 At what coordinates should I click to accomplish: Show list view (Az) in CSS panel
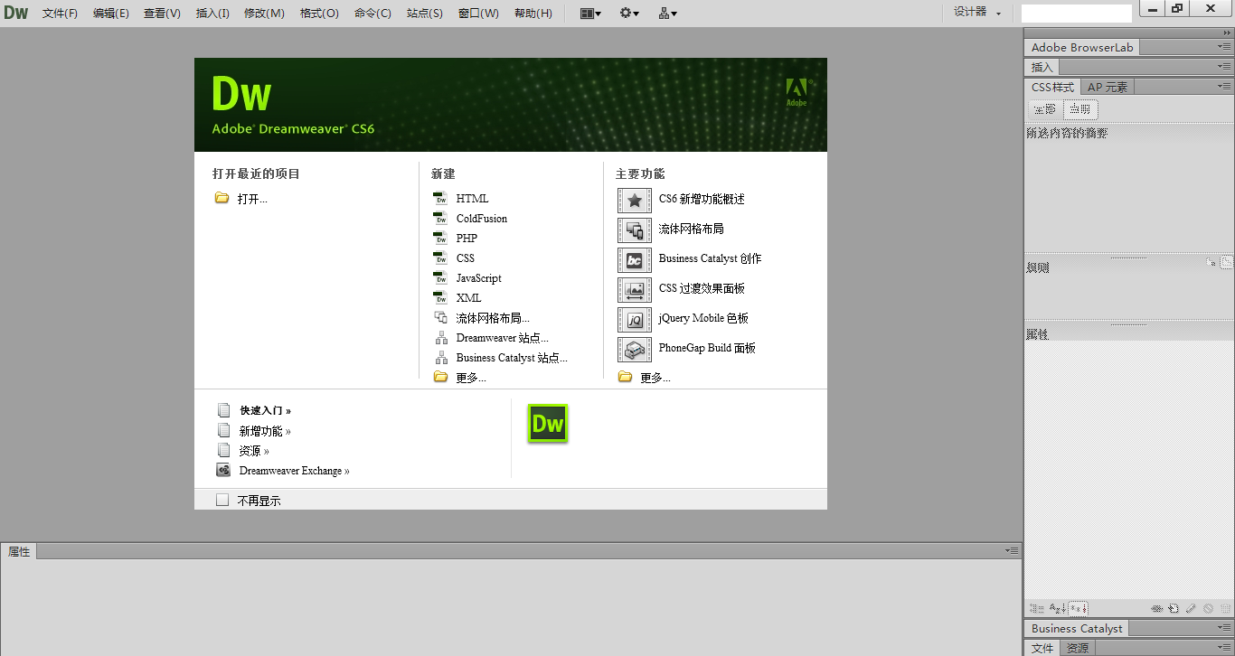tap(1058, 609)
